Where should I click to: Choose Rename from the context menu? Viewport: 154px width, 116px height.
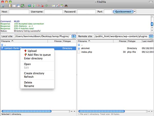[37, 86]
